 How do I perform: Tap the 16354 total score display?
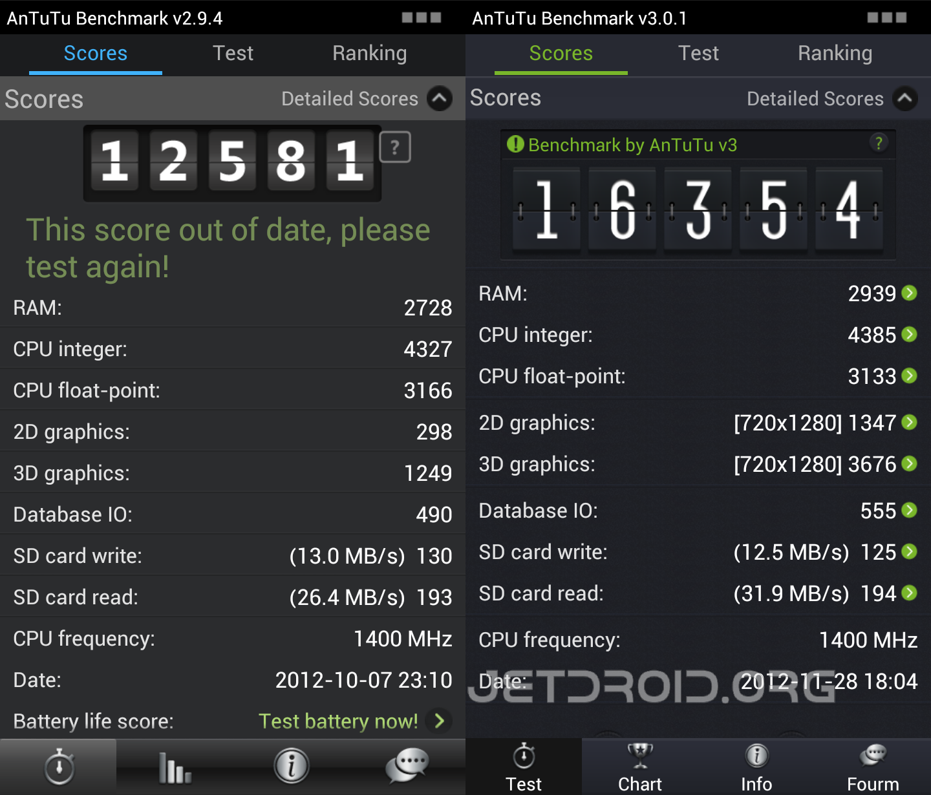pyautogui.click(x=698, y=209)
